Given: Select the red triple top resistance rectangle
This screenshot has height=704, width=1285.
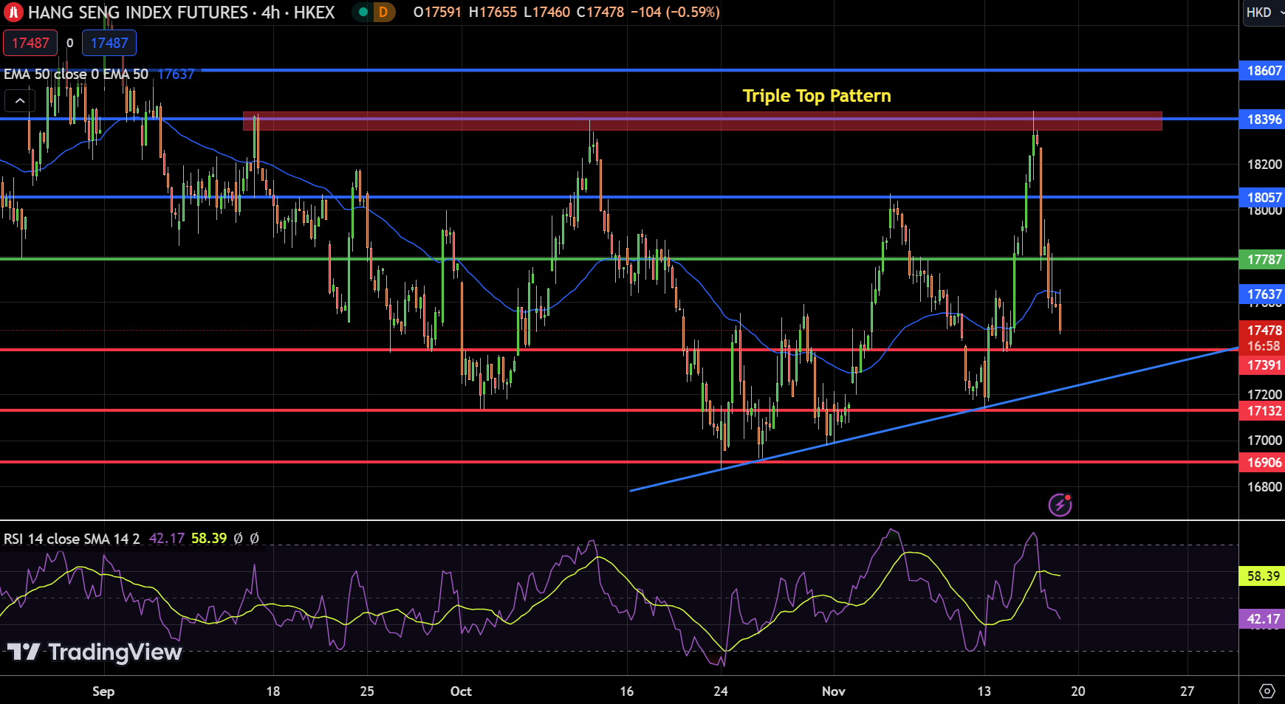Looking at the screenshot, I should (702, 121).
